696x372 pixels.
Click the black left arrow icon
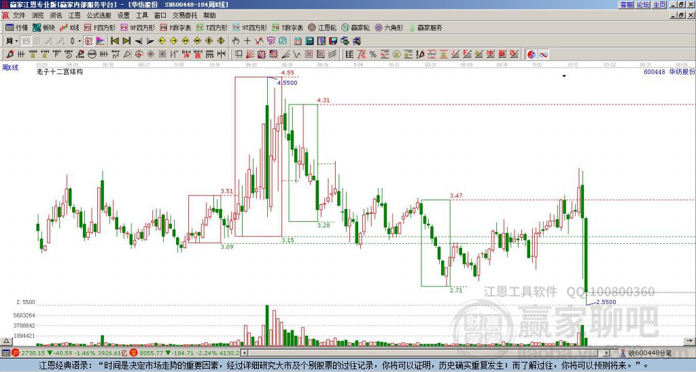click(x=139, y=41)
